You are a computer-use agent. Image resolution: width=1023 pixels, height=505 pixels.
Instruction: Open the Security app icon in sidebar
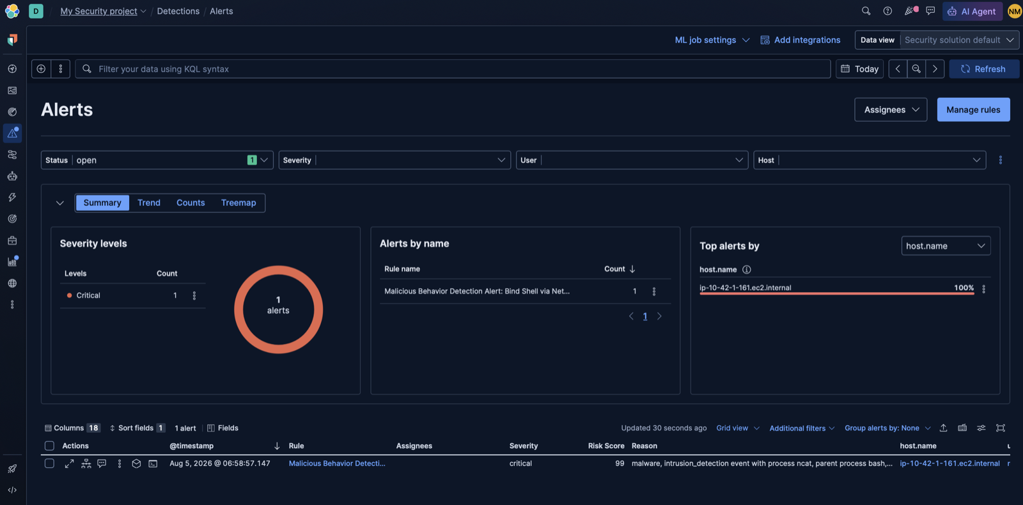click(x=12, y=40)
